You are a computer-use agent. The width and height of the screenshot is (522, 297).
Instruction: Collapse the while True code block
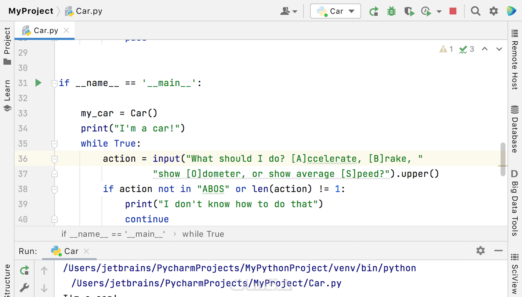click(x=55, y=144)
